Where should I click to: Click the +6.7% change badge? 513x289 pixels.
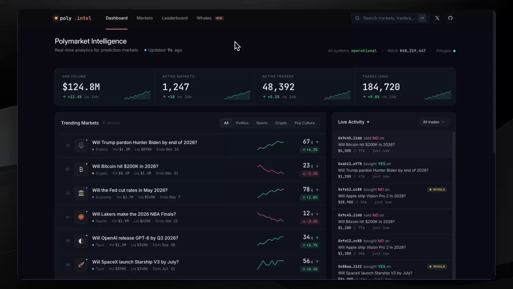(310, 245)
